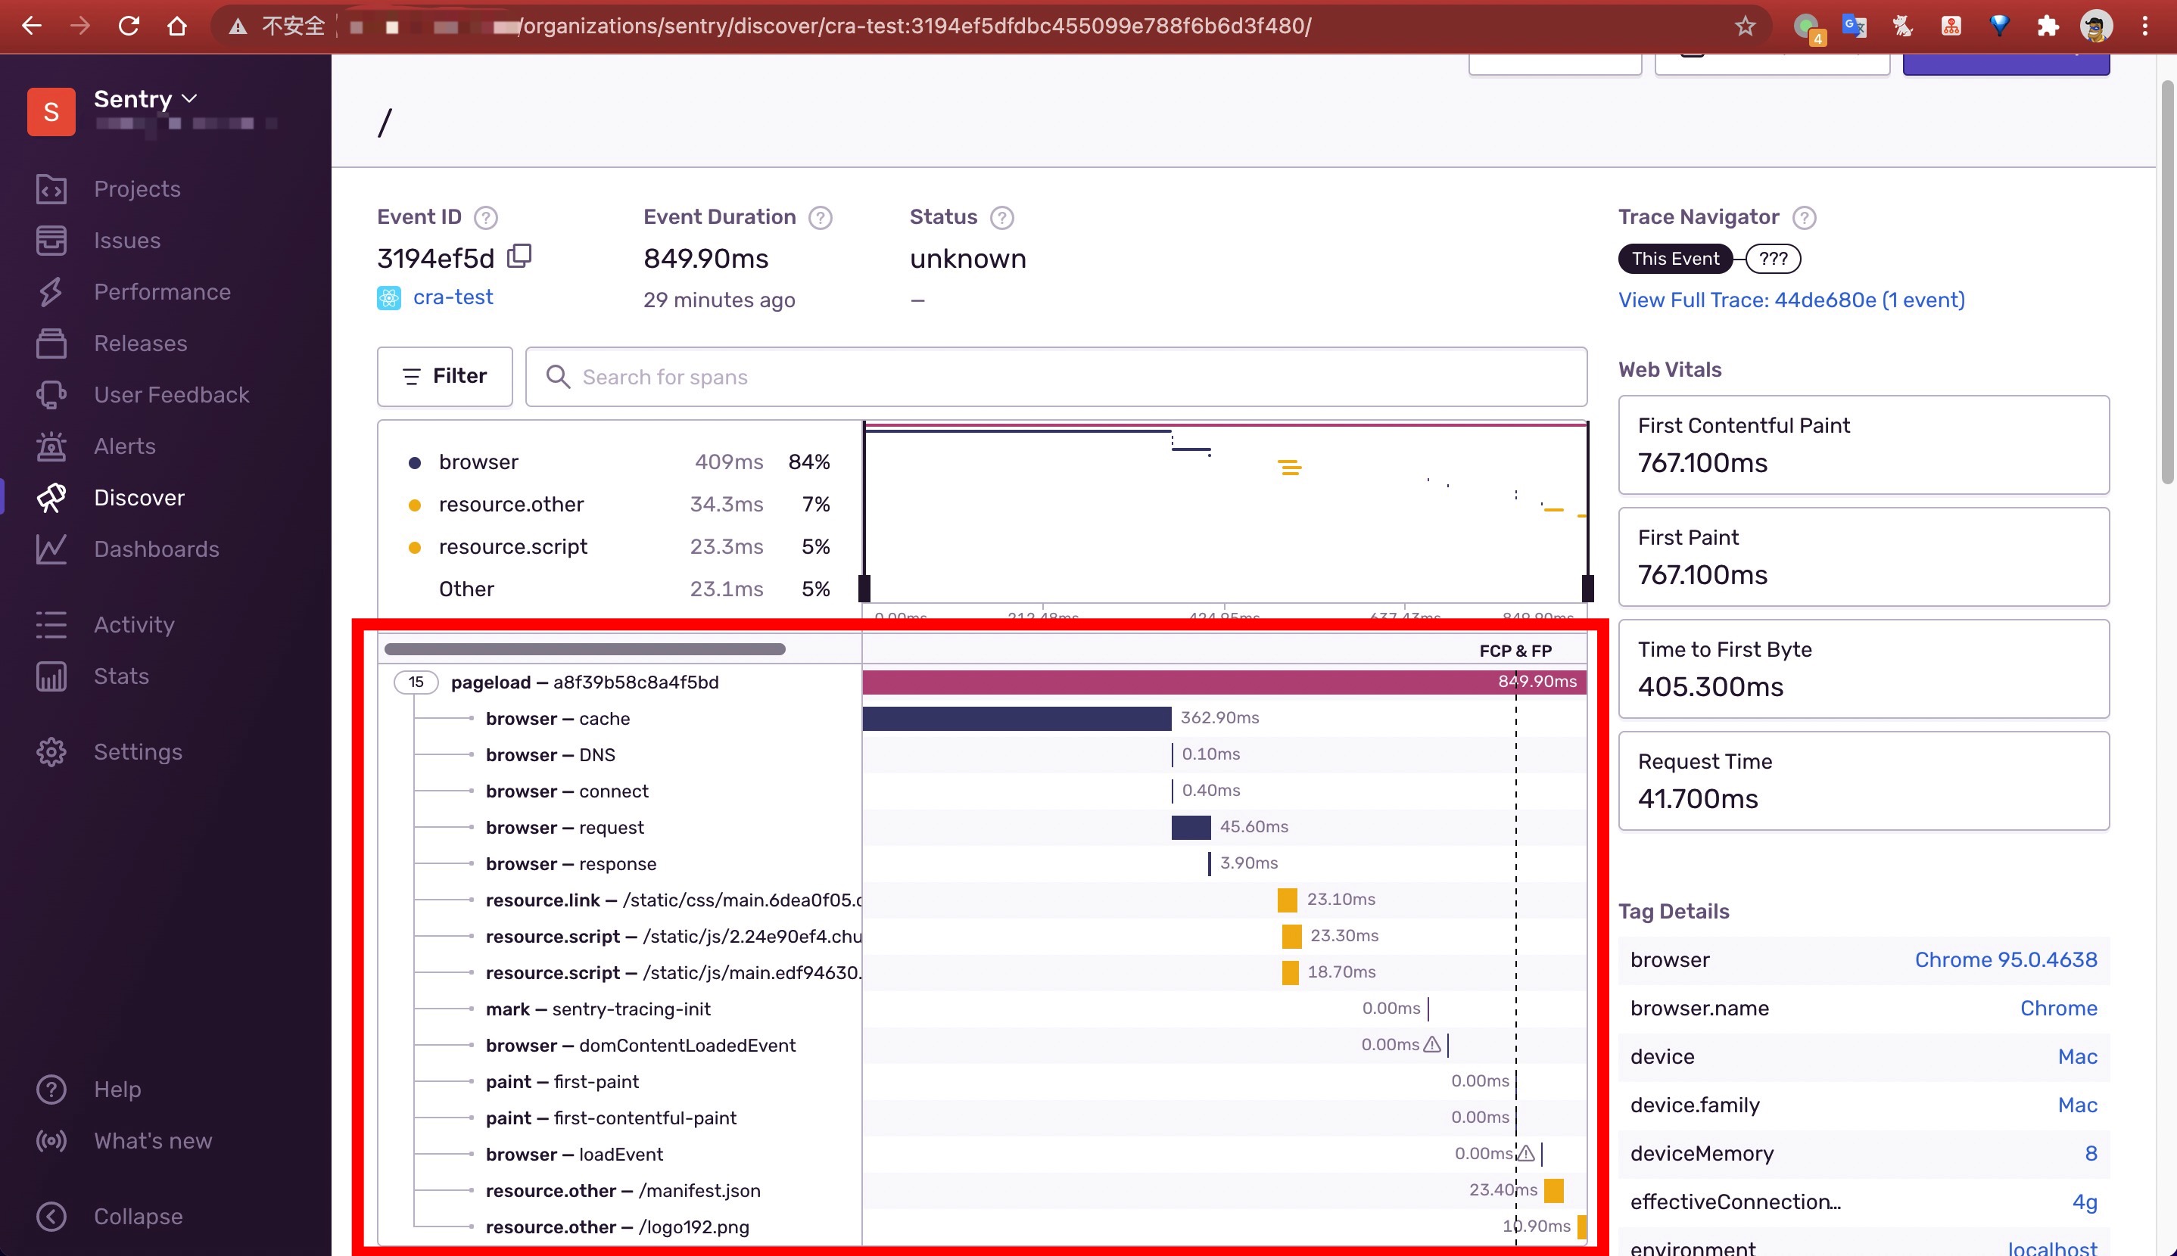The height and width of the screenshot is (1256, 2177).
Task: Click the Discover icon in sidebar
Action: coord(51,496)
